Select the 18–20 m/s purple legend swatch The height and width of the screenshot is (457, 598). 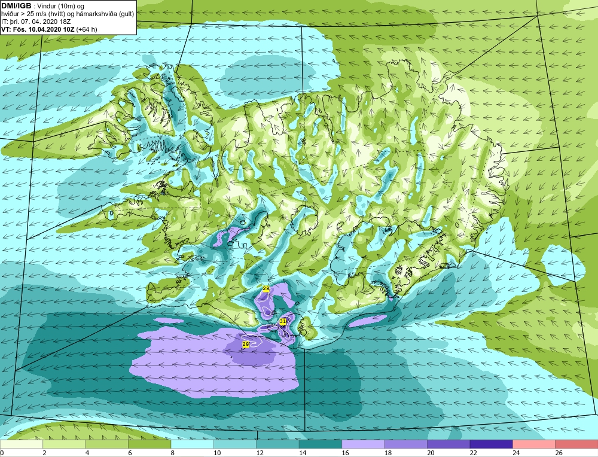(x=406, y=444)
